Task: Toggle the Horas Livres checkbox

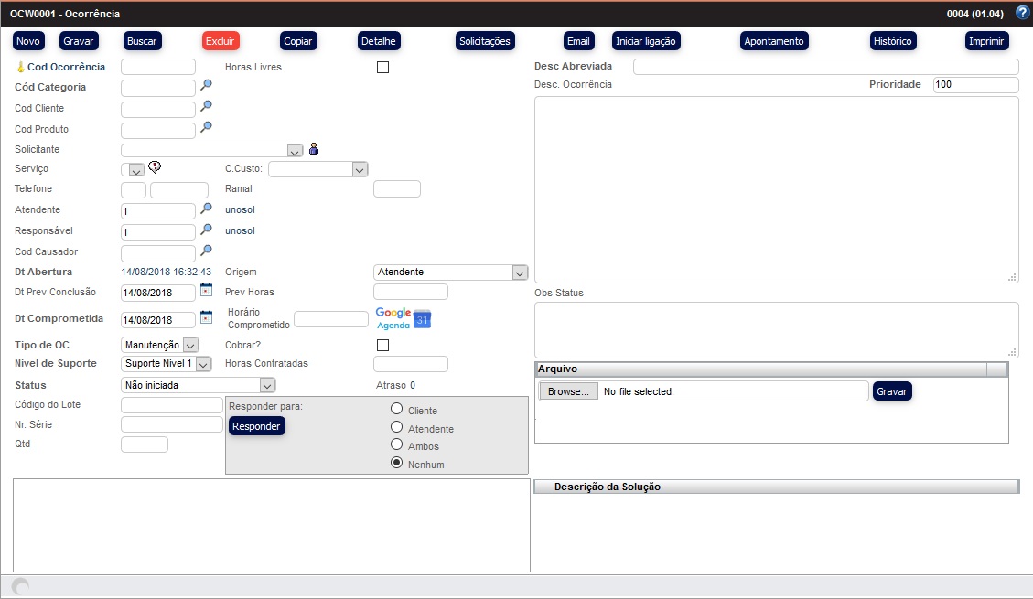Action: pos(382,67)
